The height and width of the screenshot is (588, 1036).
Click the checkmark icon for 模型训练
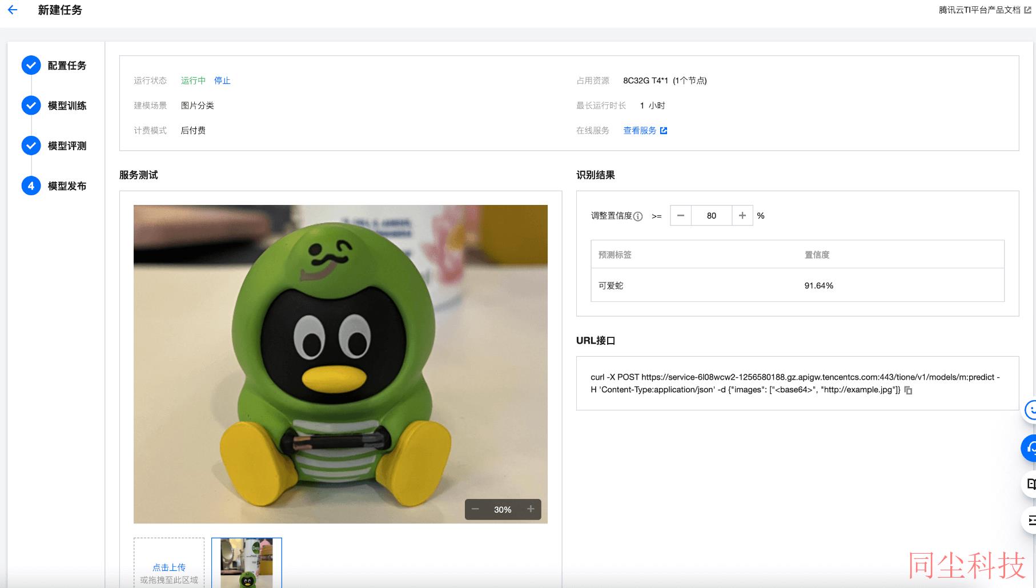(x=31, y=106)
